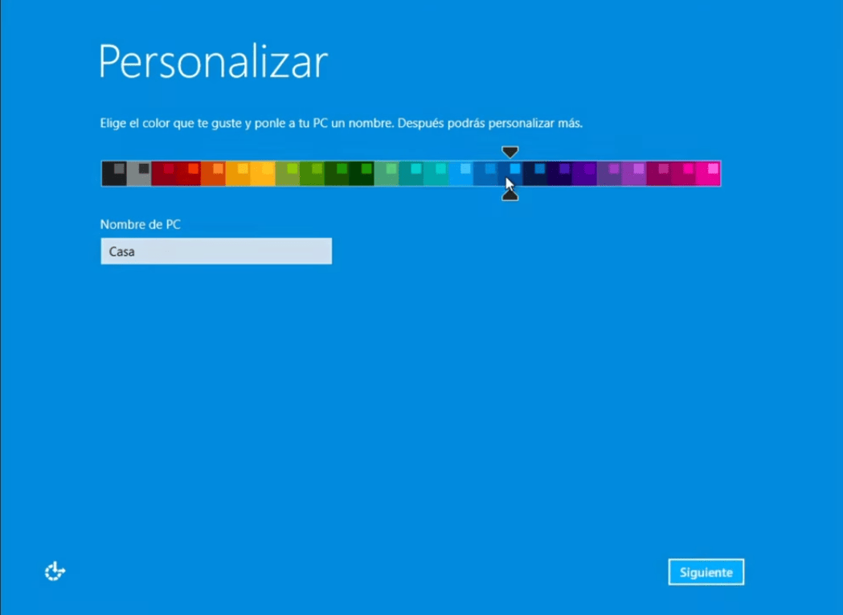Image resolution: width=843 pixels, height=615 pixels.
Task: Select the deep indigo purple swatch
Action: click(x=560, y=174)
